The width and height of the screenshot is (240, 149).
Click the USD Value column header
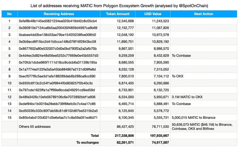(153, 14)
